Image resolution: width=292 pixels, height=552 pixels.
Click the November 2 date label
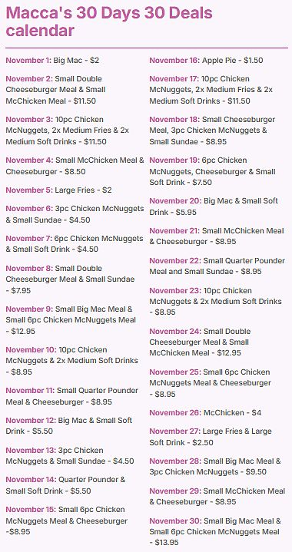pyautogui.click(x=28, y=78)
